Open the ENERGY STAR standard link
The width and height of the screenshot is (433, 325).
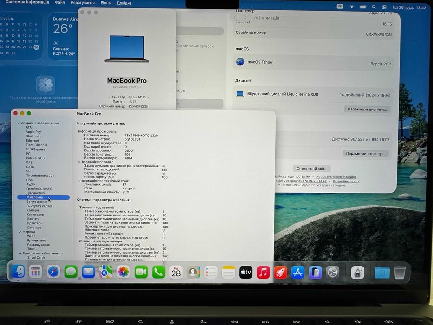tap(301, 181)
